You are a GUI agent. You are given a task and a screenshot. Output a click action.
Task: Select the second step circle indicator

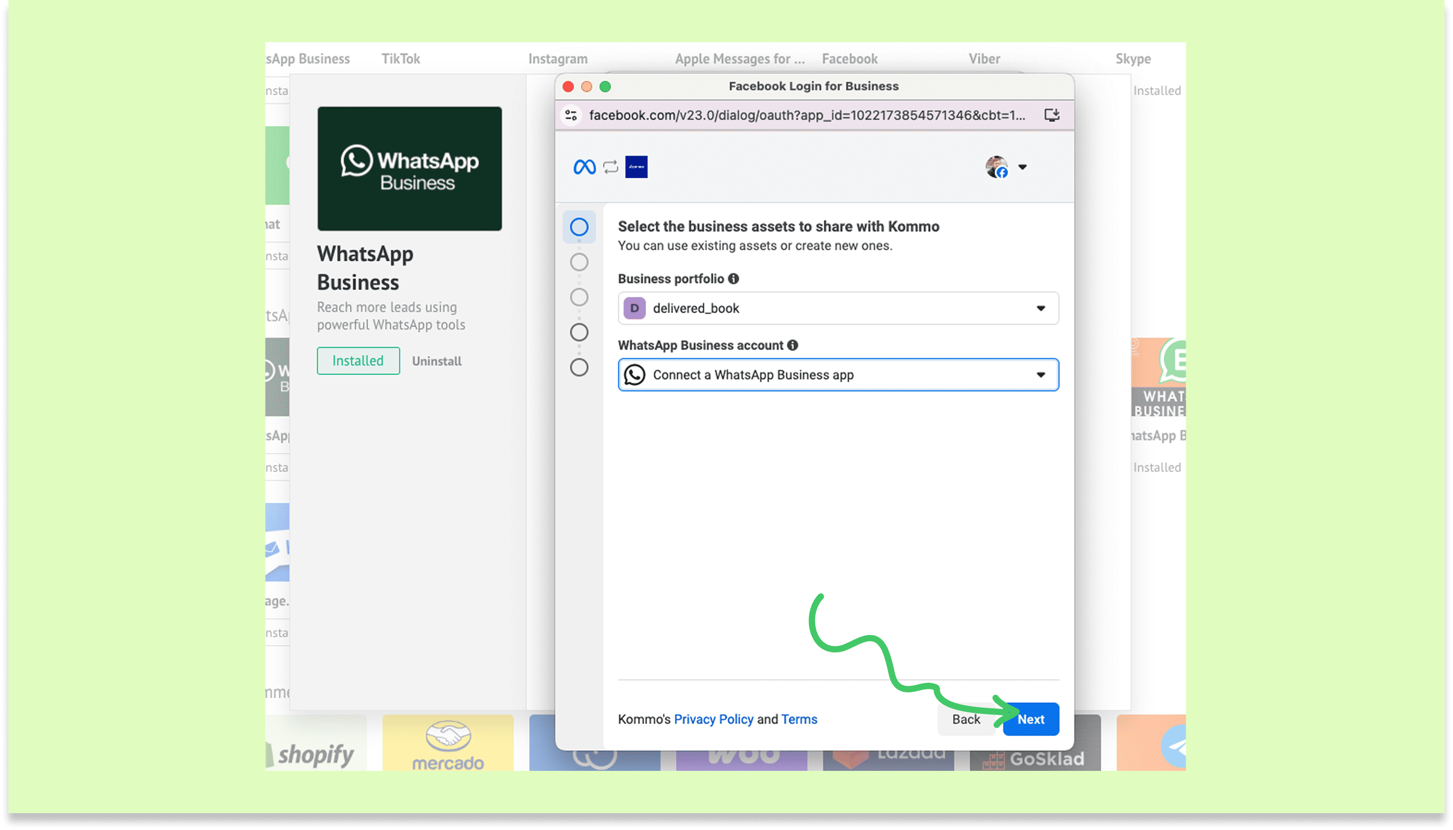(579, 262)
